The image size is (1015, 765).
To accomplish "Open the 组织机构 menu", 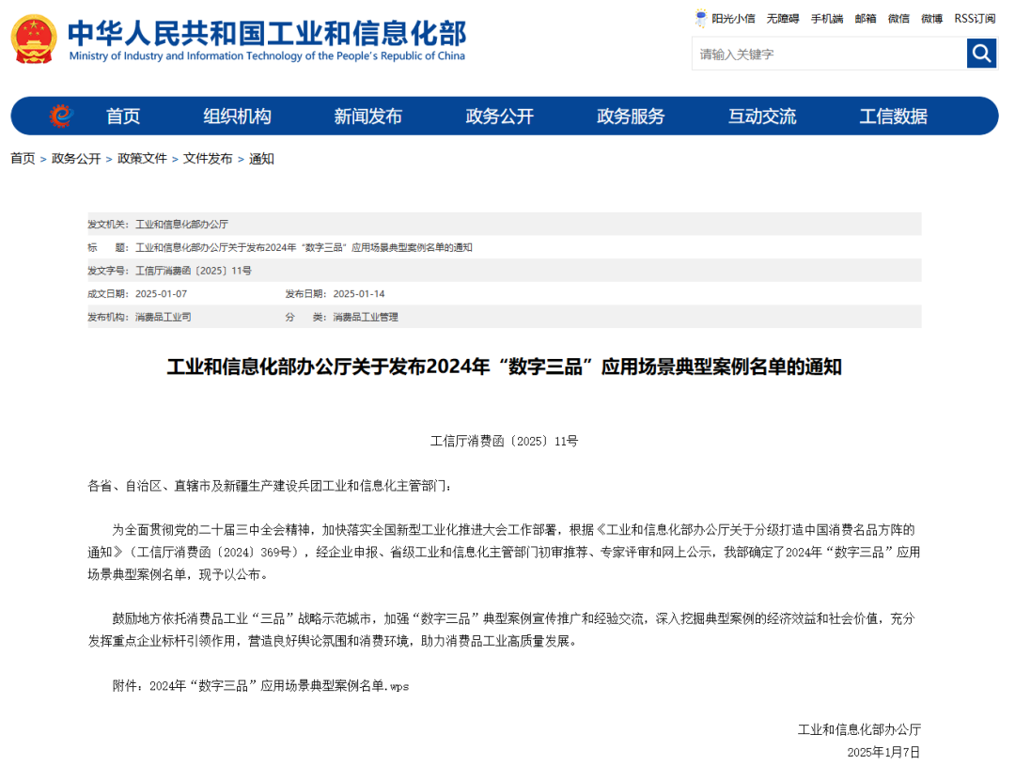I will click(237, 117).
